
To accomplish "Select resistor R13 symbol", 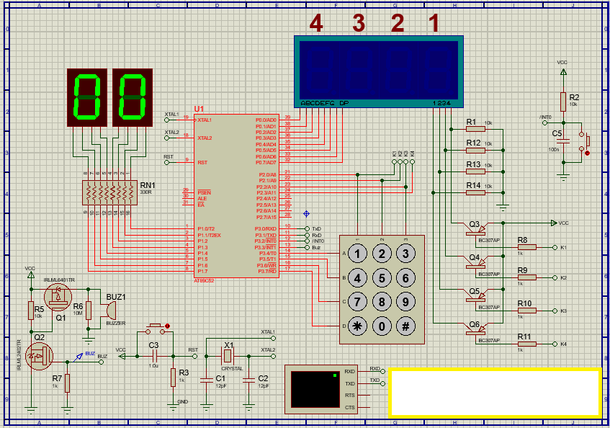I will (475, 171).
